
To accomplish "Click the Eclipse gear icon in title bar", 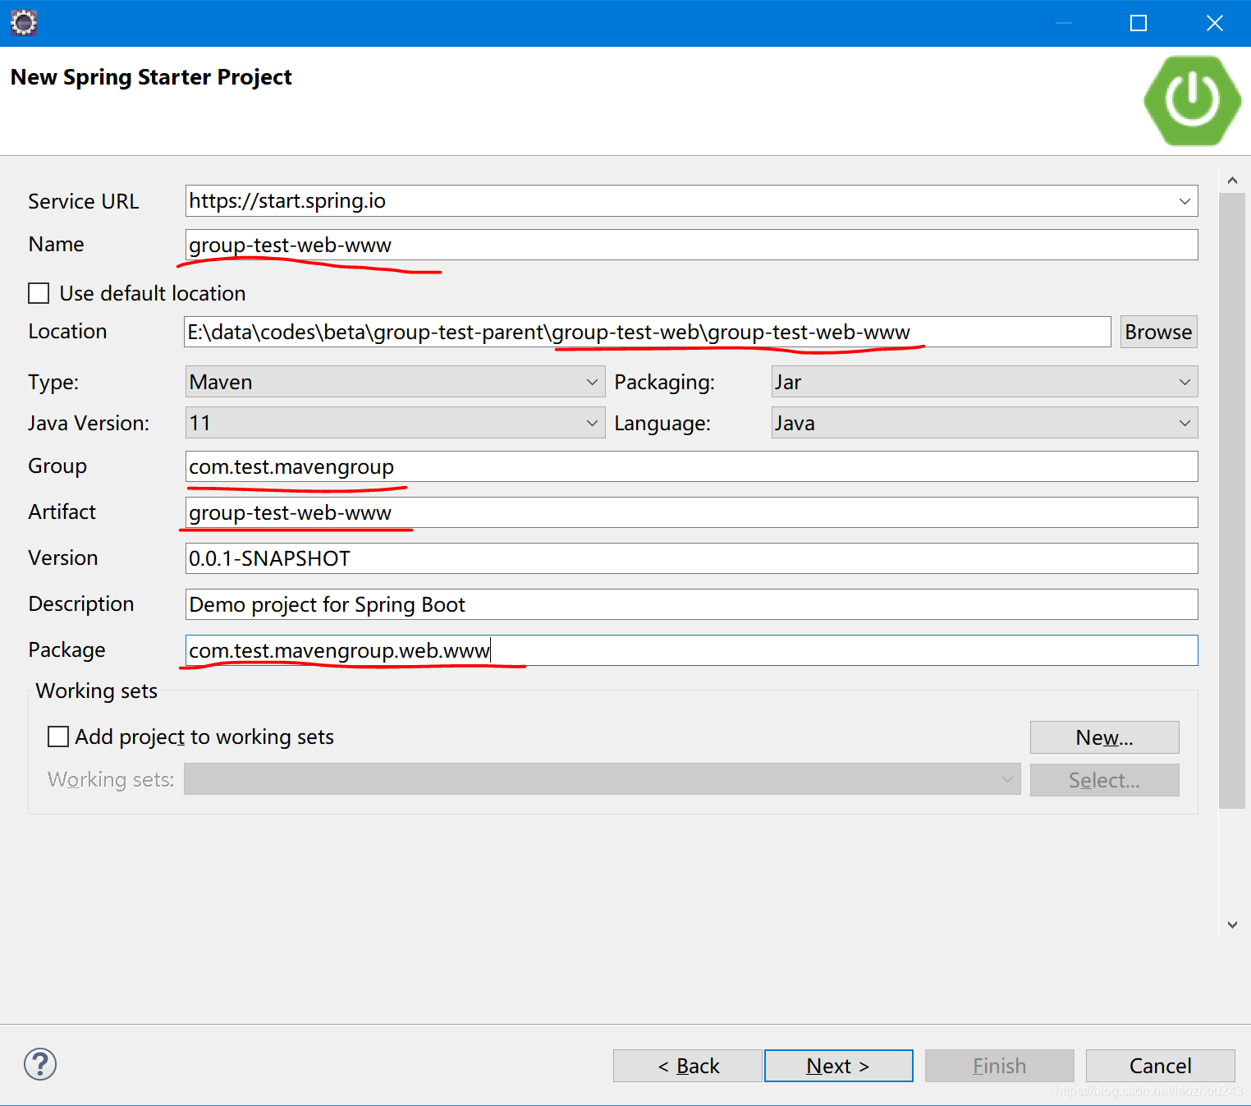I will 24,23.
